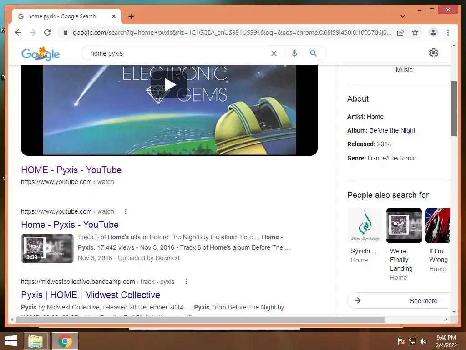Click the Chrome taskbar icon
Viewport: 466px width, 350px height.
pyautogui.click(x=65, y=341)
